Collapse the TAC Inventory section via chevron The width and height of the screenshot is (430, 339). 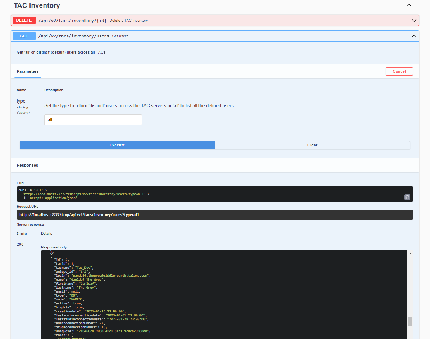pos(408,5)
